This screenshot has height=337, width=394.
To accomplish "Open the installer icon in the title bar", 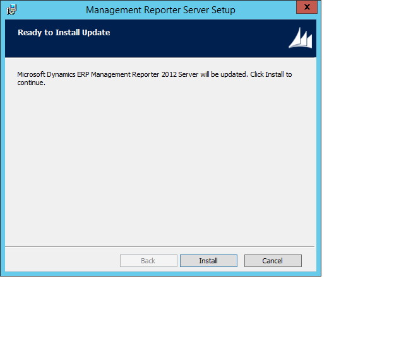I will pyautogui.click(x=11, y=9).
